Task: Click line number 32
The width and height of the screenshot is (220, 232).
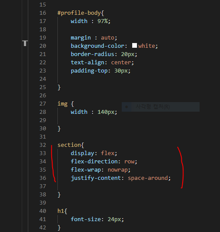Action: click(43, 145)
